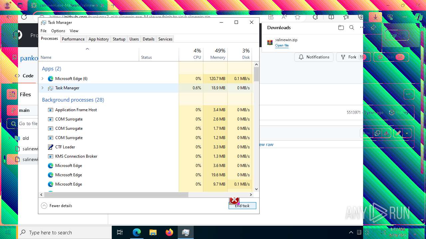The width and height of the screenshot is (426, 239).
Task: Select the main branch dropdown
Action: [x=23, y=110]
